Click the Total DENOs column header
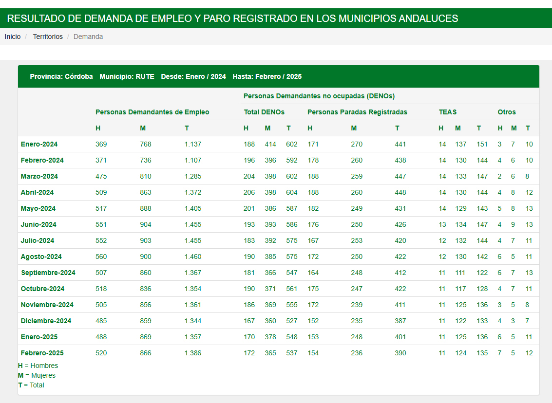 (264, 112)
